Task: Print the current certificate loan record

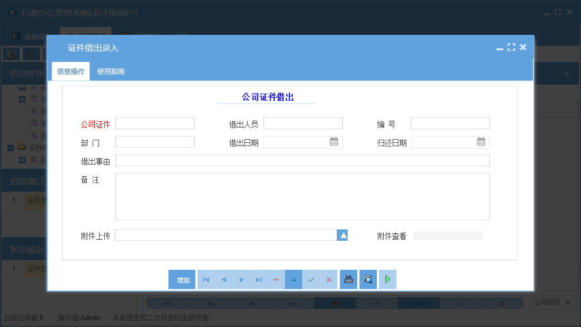Action: click(348, 279)
